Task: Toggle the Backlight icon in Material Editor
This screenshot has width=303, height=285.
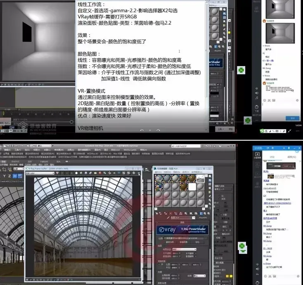Action: pyautogui.click(x=210, y=180)
